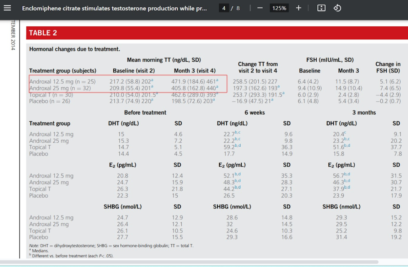408x267 pixels.
Task: Click the 3 months DHT value '51.6'
Action: [339, 147]
